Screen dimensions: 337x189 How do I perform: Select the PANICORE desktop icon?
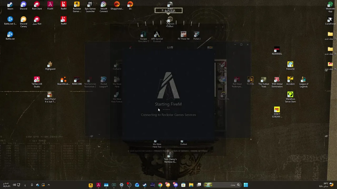pyautogui.click(x=77, y=81)
